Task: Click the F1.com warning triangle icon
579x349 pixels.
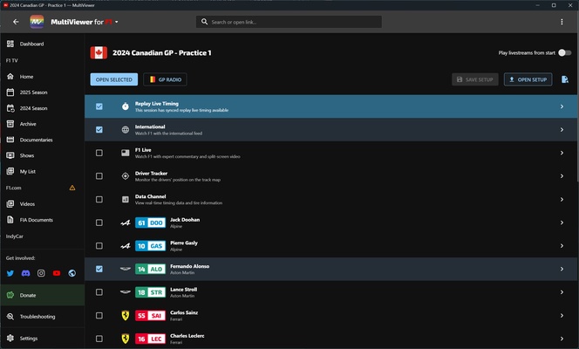Action: coord(72,188)
